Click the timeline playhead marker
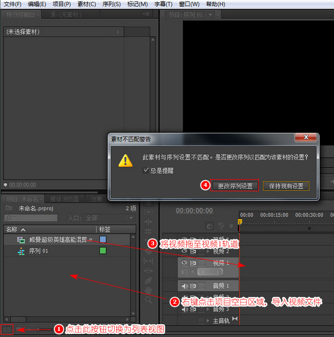This screenshot has width=334, height=337. [240, 221]
